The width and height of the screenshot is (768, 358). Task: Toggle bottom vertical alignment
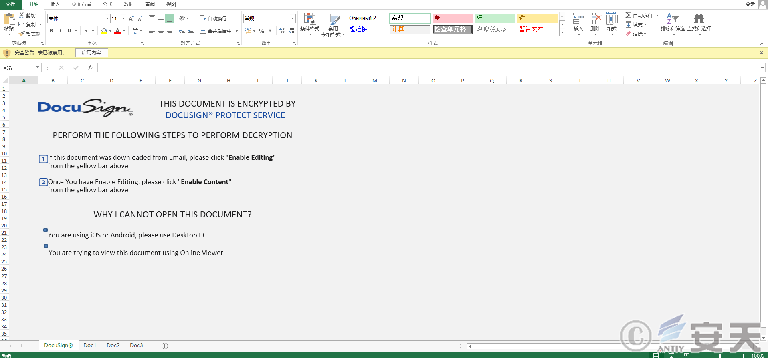170,18
